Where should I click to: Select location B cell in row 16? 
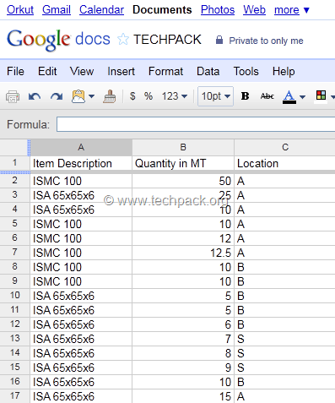[x=285, y=382]
